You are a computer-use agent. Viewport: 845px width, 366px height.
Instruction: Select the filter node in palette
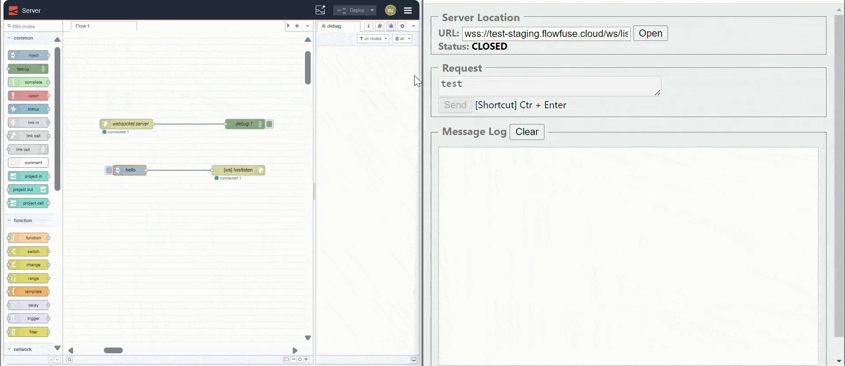tap(28, 332)
